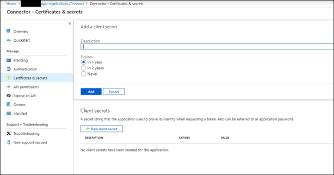
Task: Open Overview via its grid icon
Action: coord(8,31)
